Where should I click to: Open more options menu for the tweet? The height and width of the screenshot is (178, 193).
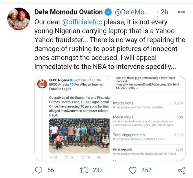(x=181, y=12)
